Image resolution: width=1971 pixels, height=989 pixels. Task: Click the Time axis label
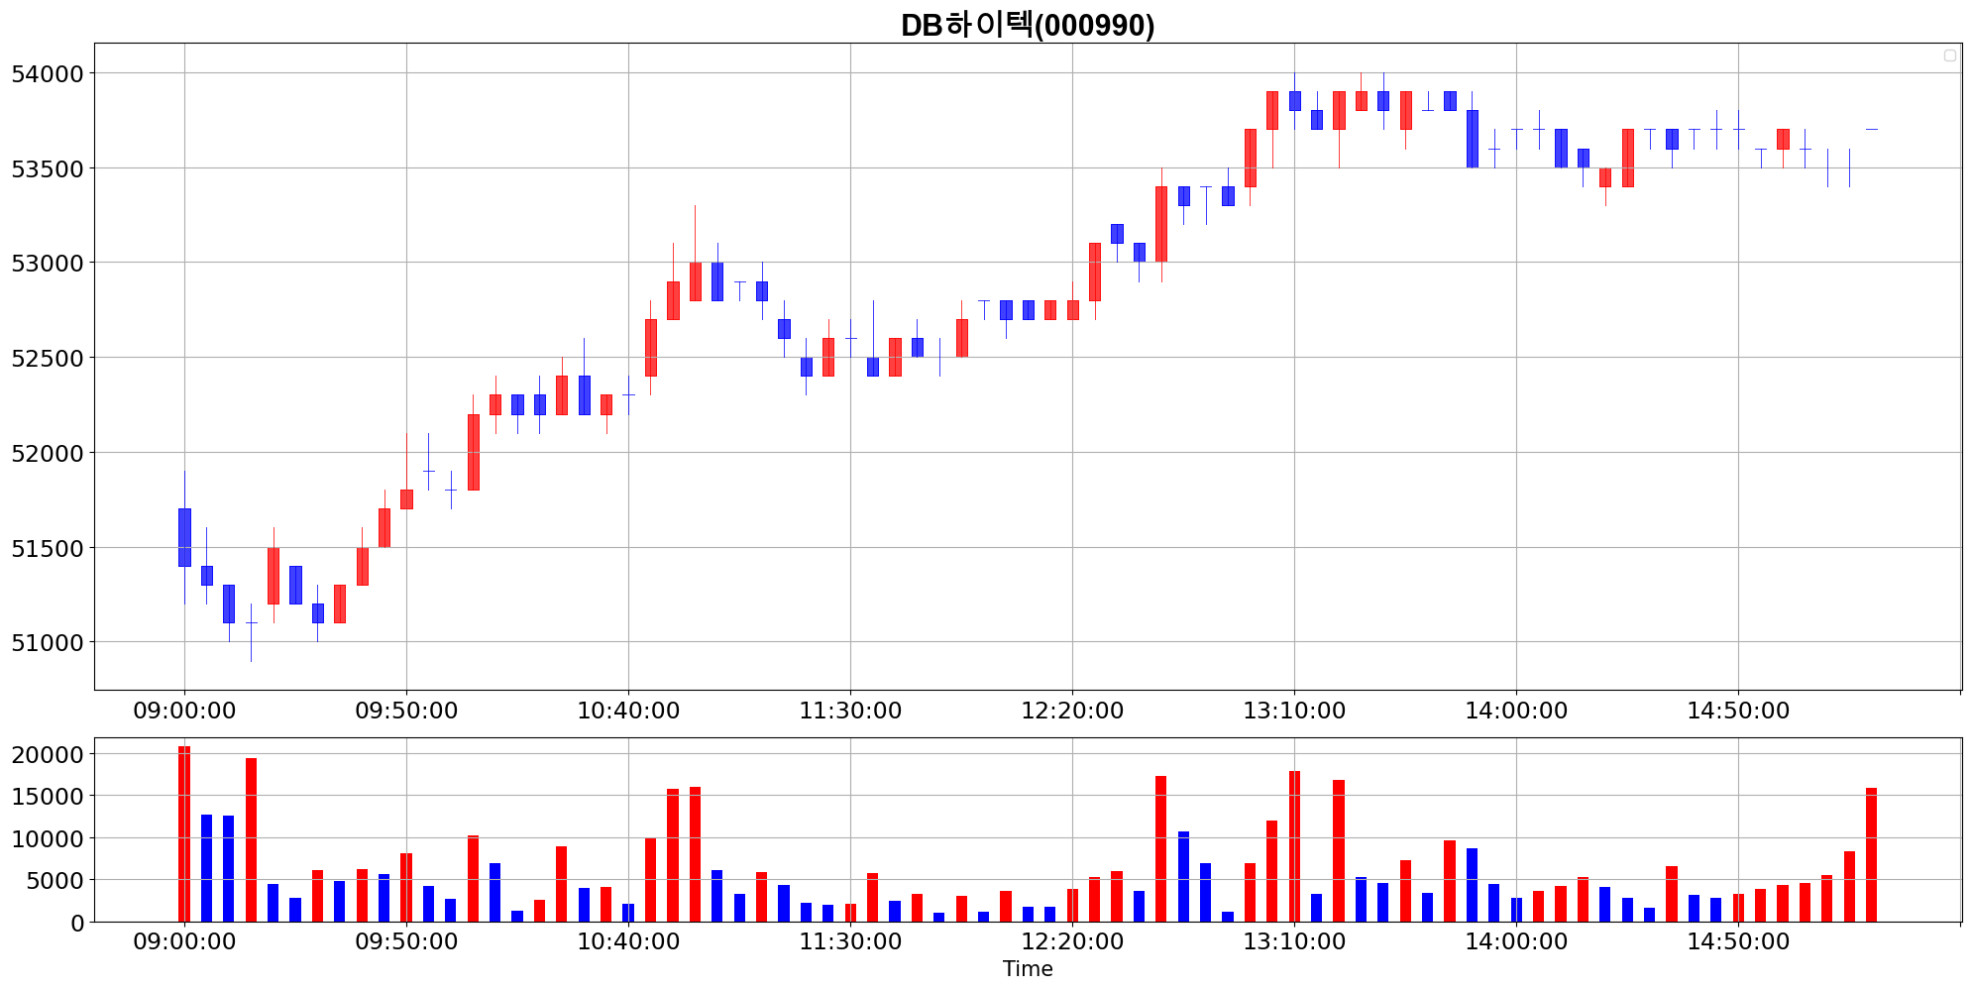coord(1028,969)
